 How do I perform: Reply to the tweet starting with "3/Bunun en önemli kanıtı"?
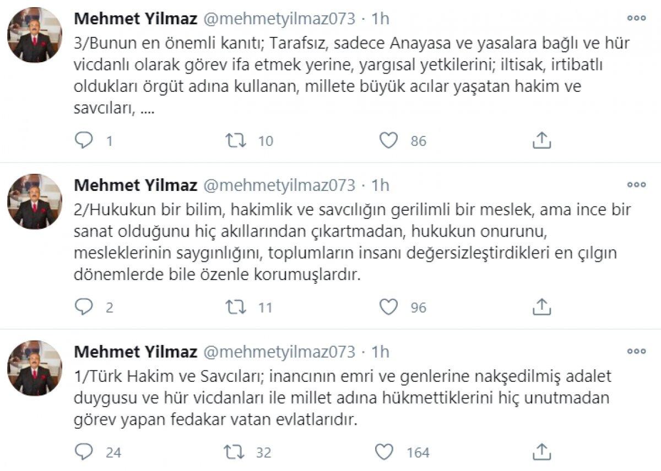pyautogui.click(x=84, y=140)
